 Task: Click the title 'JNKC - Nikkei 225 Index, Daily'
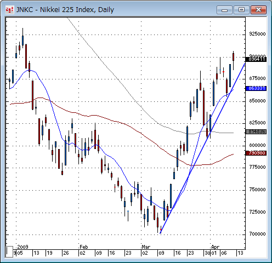[x=65, y=10]
